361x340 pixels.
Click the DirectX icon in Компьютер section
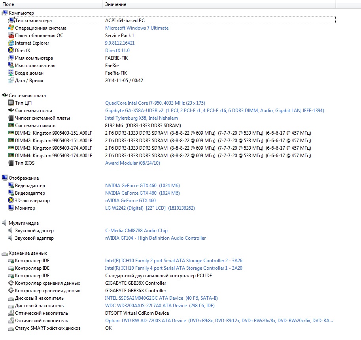click(11, 50)
